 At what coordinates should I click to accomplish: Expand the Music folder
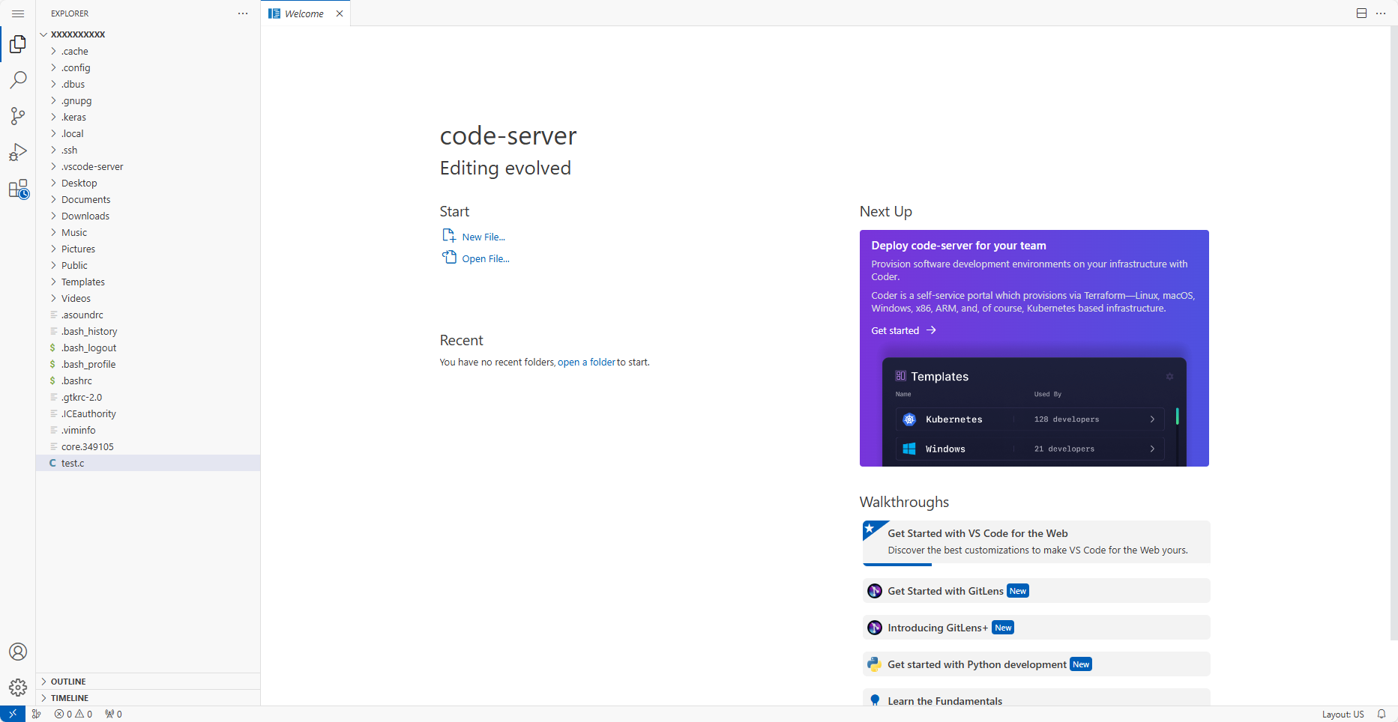tap(148, 232)
